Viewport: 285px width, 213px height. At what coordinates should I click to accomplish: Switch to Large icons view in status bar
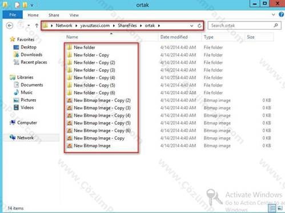click(280, 208)
